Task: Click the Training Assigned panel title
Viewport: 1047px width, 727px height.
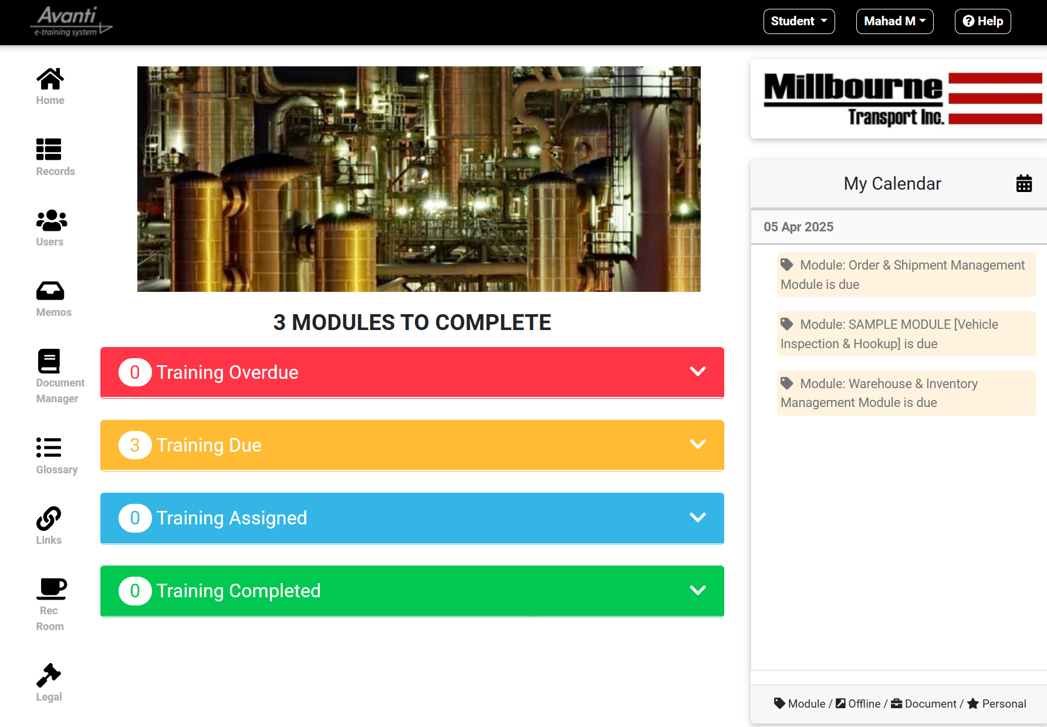Action: (x=232, y=518)
